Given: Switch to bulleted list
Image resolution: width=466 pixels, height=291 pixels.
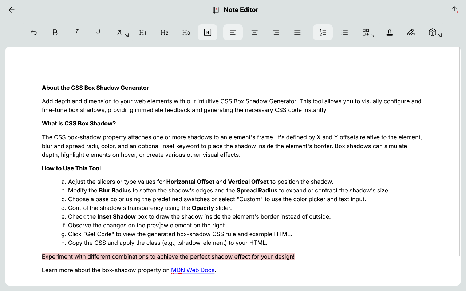Looking at the screenshot, I should tap(345, 32).
